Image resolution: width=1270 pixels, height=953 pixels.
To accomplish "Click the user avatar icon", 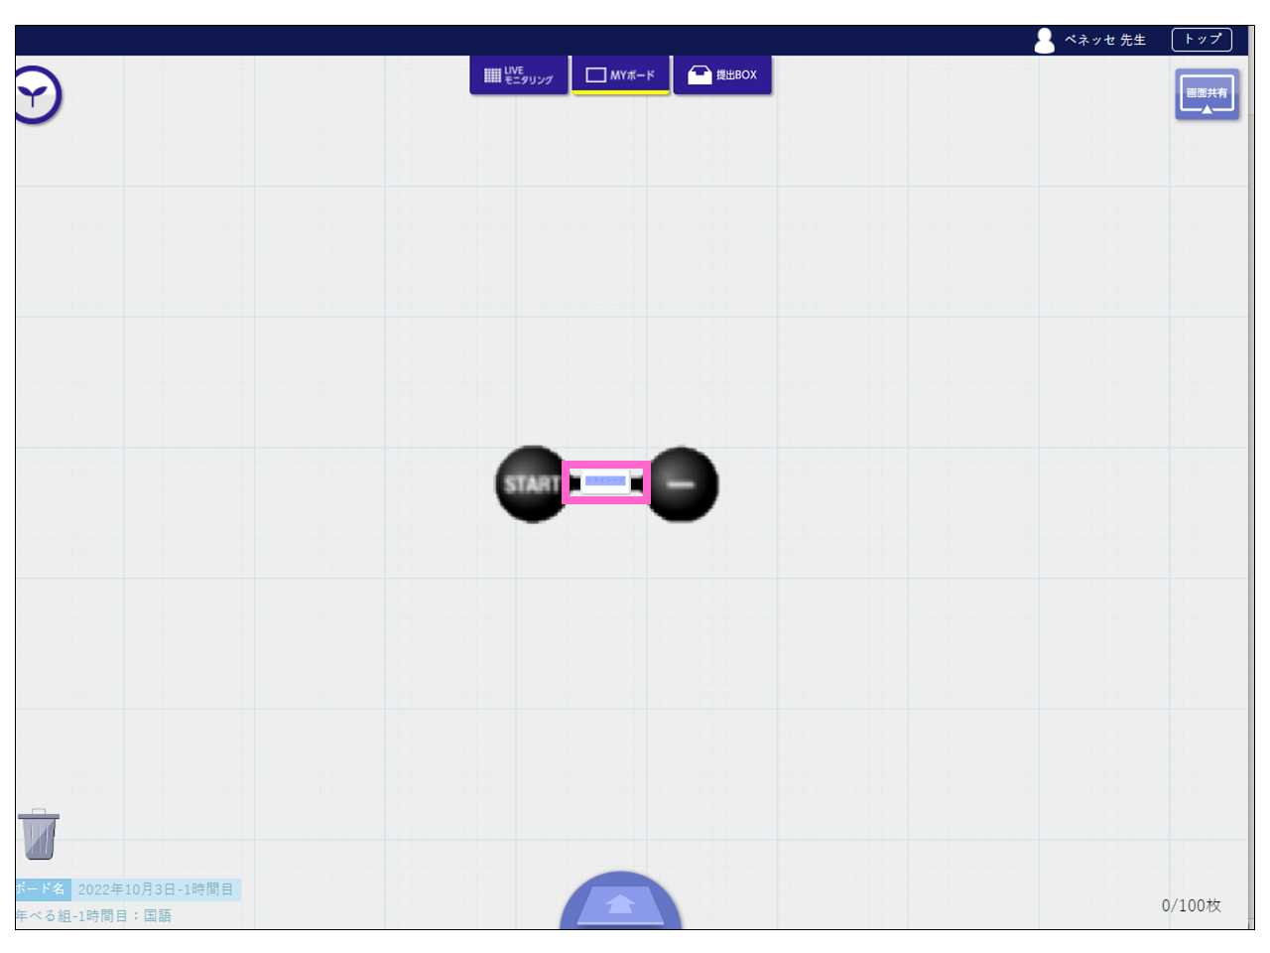I will [x=1044, y=40].
